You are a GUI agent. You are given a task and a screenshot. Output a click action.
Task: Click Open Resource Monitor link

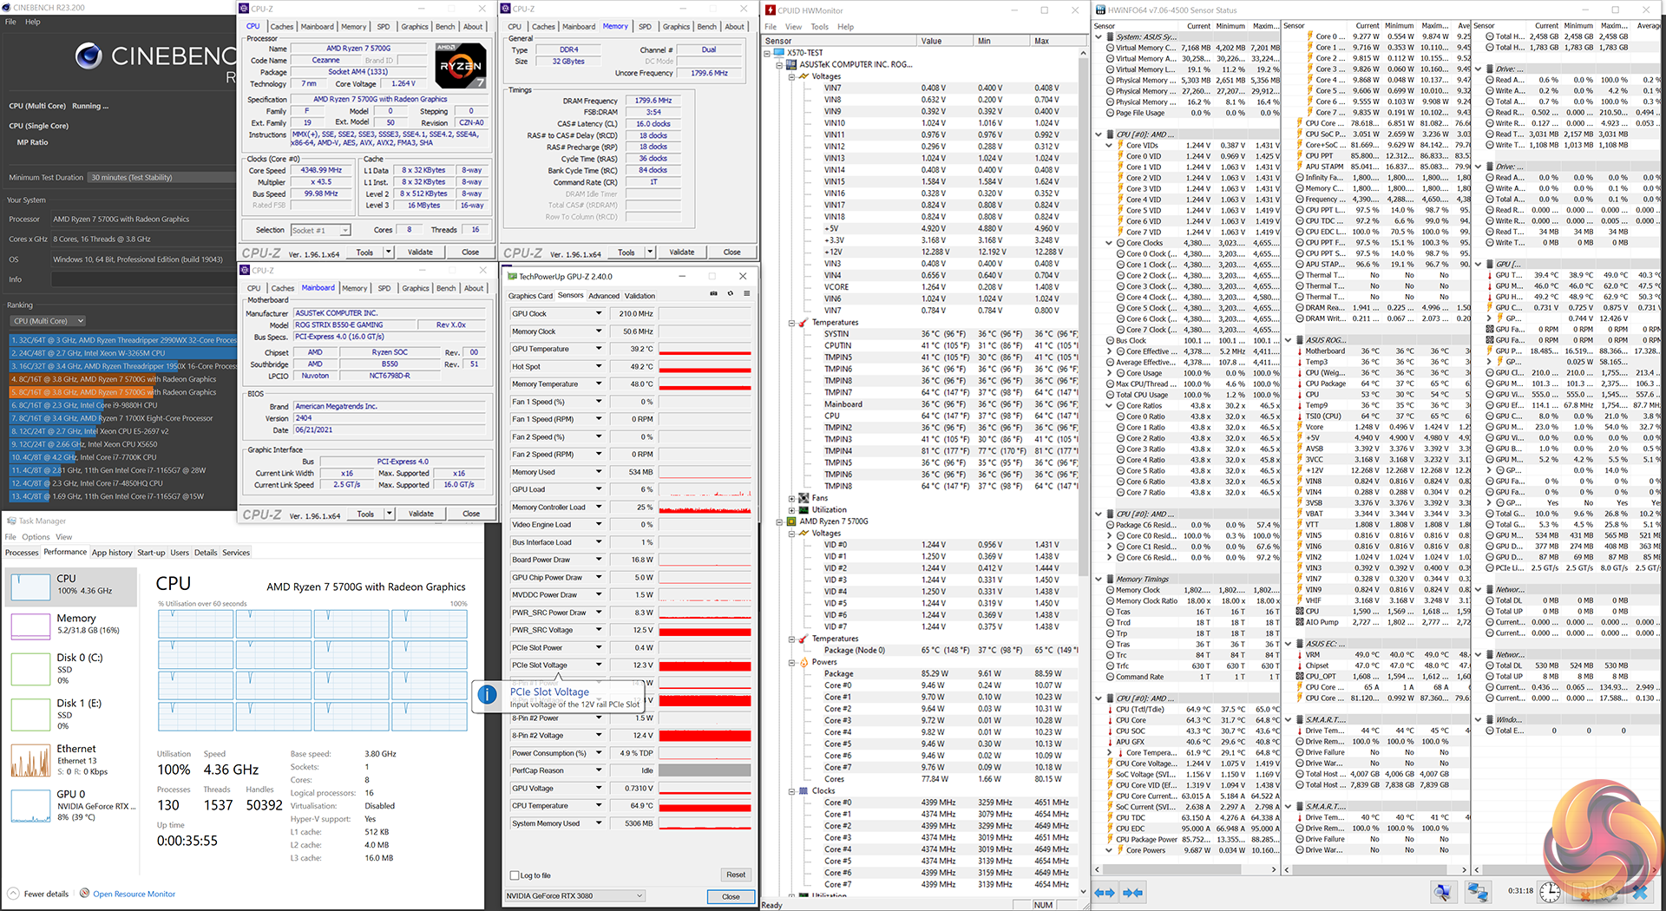(134, 894)
